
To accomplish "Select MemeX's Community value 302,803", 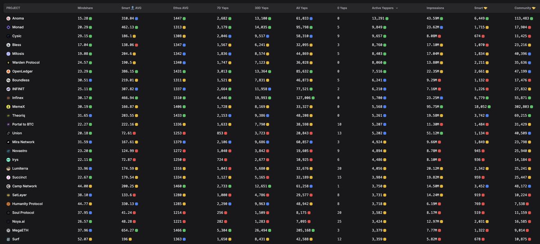I will pyautogui.click(x=522, y=106).
